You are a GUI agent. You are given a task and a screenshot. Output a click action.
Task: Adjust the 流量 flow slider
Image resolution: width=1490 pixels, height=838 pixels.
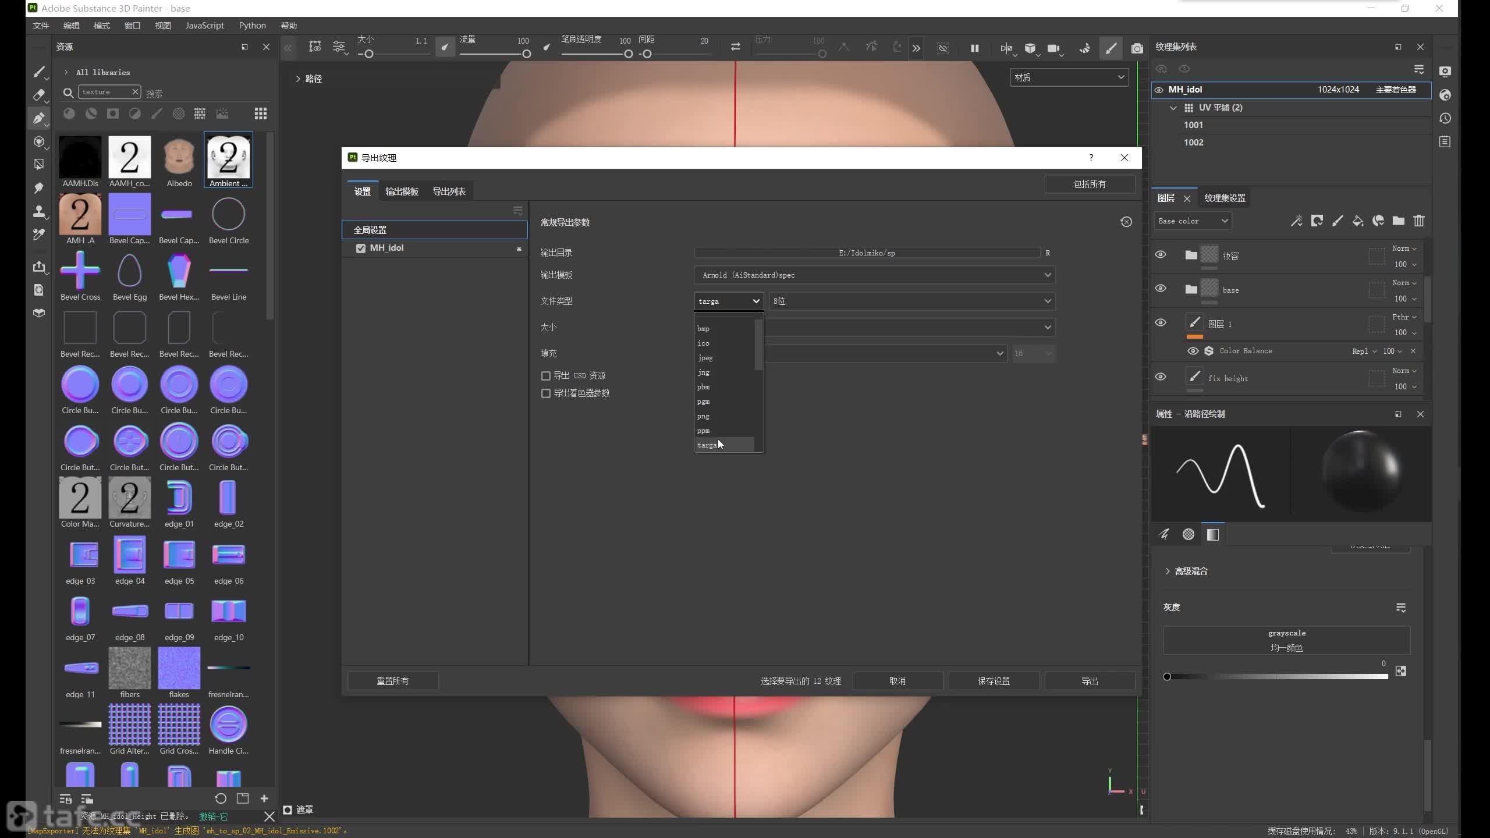(x=495, y=54)
